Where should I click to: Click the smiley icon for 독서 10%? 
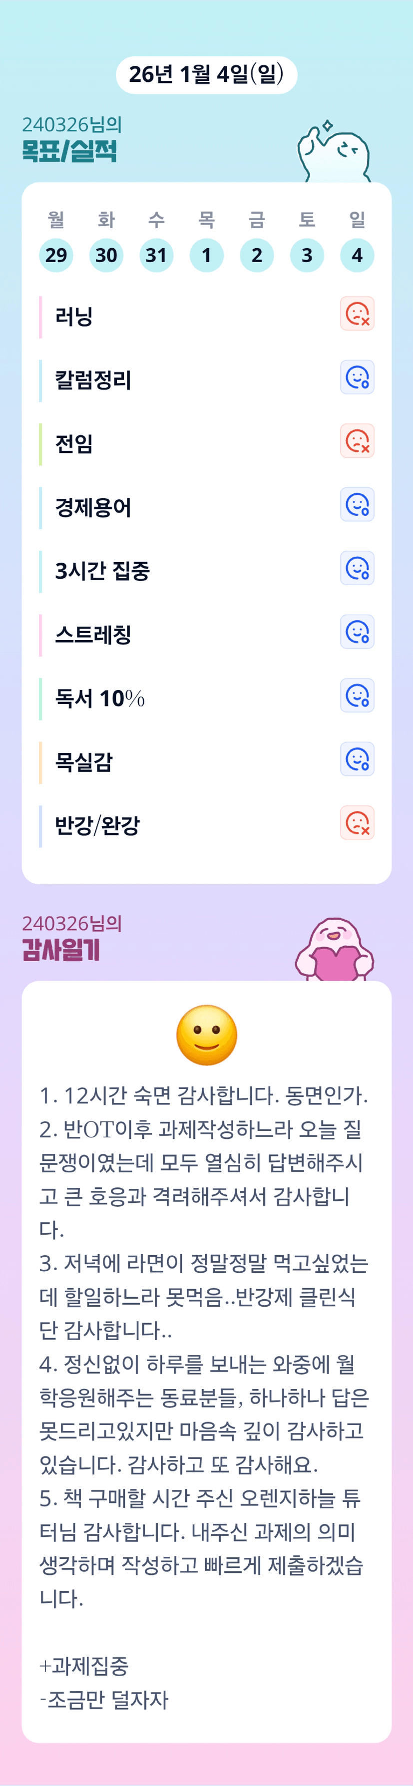(357, 696)
